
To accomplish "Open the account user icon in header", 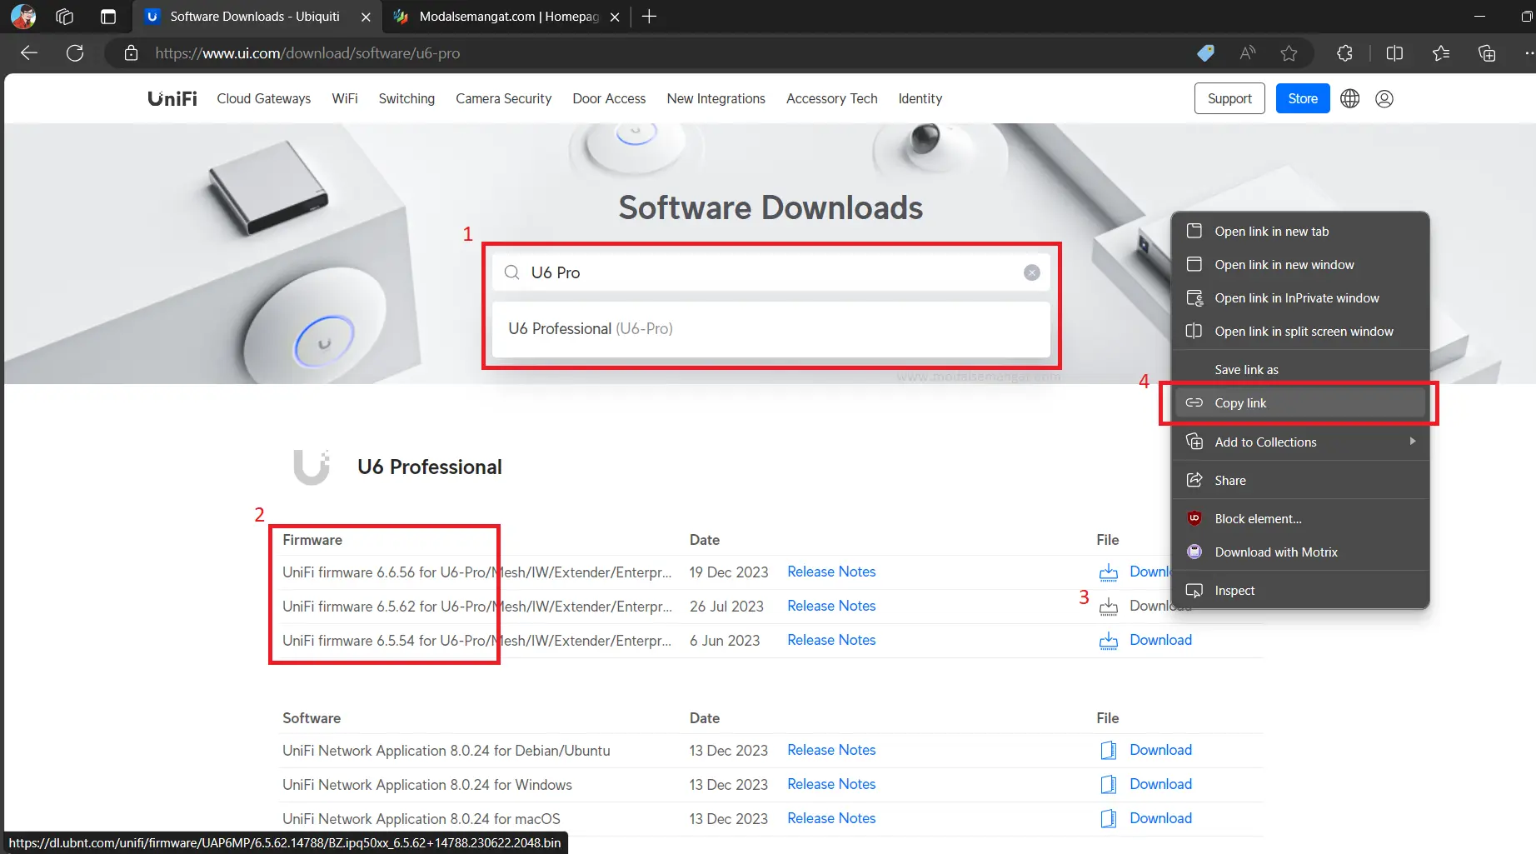I will click(x=1384, y=98).
